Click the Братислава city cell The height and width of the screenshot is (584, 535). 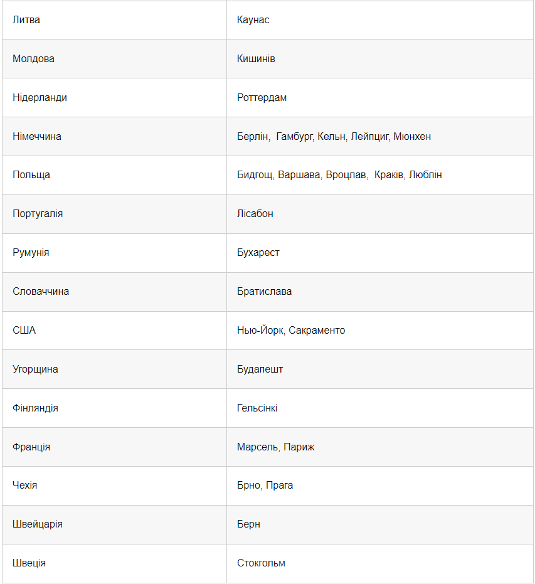(264, 292)
